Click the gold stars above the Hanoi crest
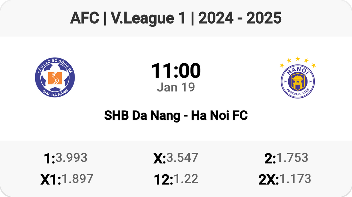 (x=298, y=61)
